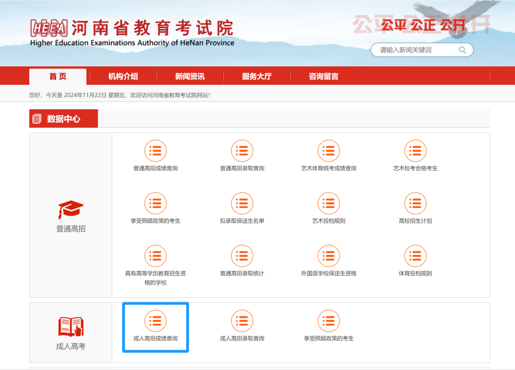Click the 外国语学校保送生资格 link text
The height and width of the screenshot is (370, 515).
(x=329, y=274)
